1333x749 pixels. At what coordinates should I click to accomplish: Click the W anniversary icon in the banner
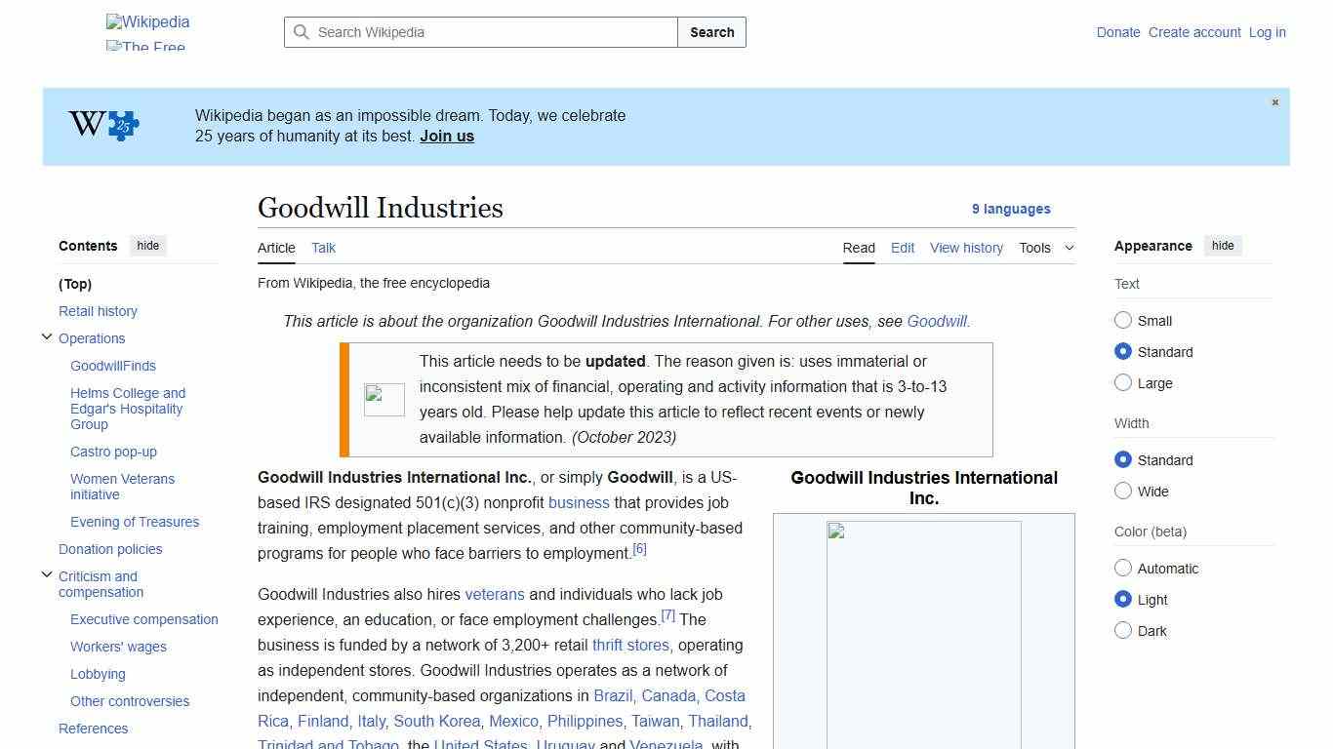(x=86, y=125)
